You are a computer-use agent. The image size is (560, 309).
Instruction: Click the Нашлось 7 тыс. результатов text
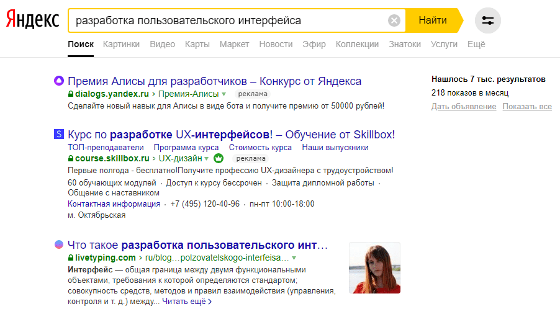pyautogui.click(x=488, y=79)
